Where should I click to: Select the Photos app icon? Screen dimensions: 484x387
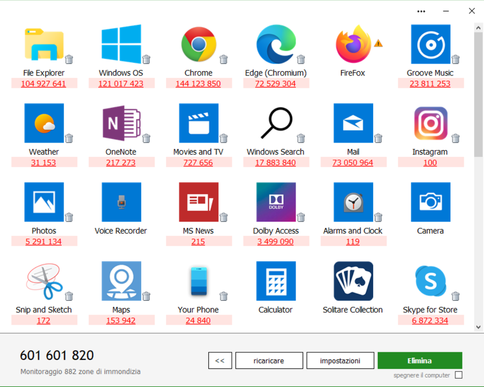tap(44, 202)
